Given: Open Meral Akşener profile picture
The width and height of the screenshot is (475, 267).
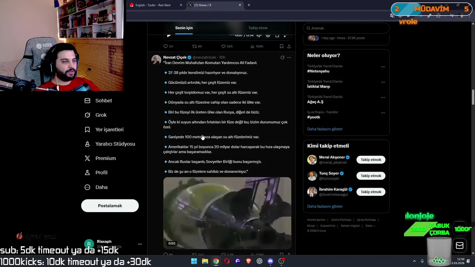Looking at the screenshot, I should [x=312, y=160].
